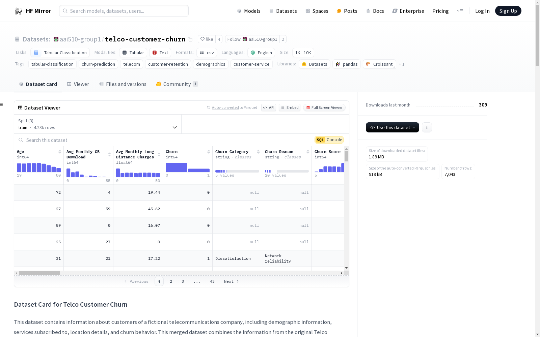Open Datasets in the top navigation
This screenshot has height=337, width=540.
pyautogui.click(x=283, y=11)
